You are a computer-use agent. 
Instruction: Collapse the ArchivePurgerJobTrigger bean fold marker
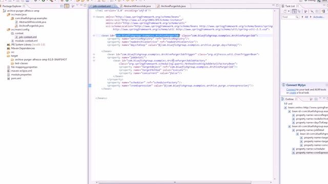click(94, 55)
